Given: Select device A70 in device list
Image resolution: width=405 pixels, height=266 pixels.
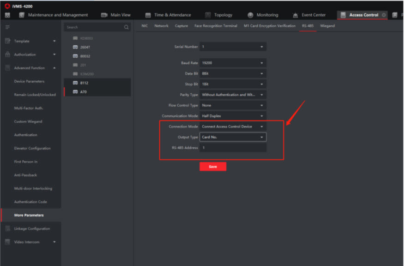Looking at the screenshot, I should [x=83, y=91].
